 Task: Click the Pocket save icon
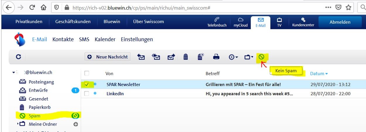pyautogui.click(x=339, y=8)
